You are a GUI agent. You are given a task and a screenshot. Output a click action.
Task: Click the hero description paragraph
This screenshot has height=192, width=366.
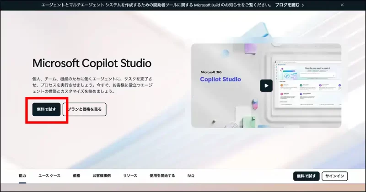tap(92, 85)
